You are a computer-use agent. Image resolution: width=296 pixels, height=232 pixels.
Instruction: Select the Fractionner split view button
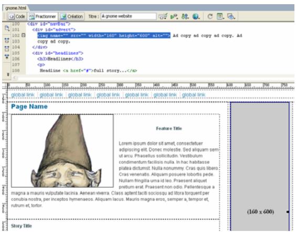pos(43,17)
